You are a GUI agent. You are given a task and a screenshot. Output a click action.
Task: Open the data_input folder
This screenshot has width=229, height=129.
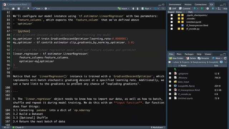click(184, 82)
